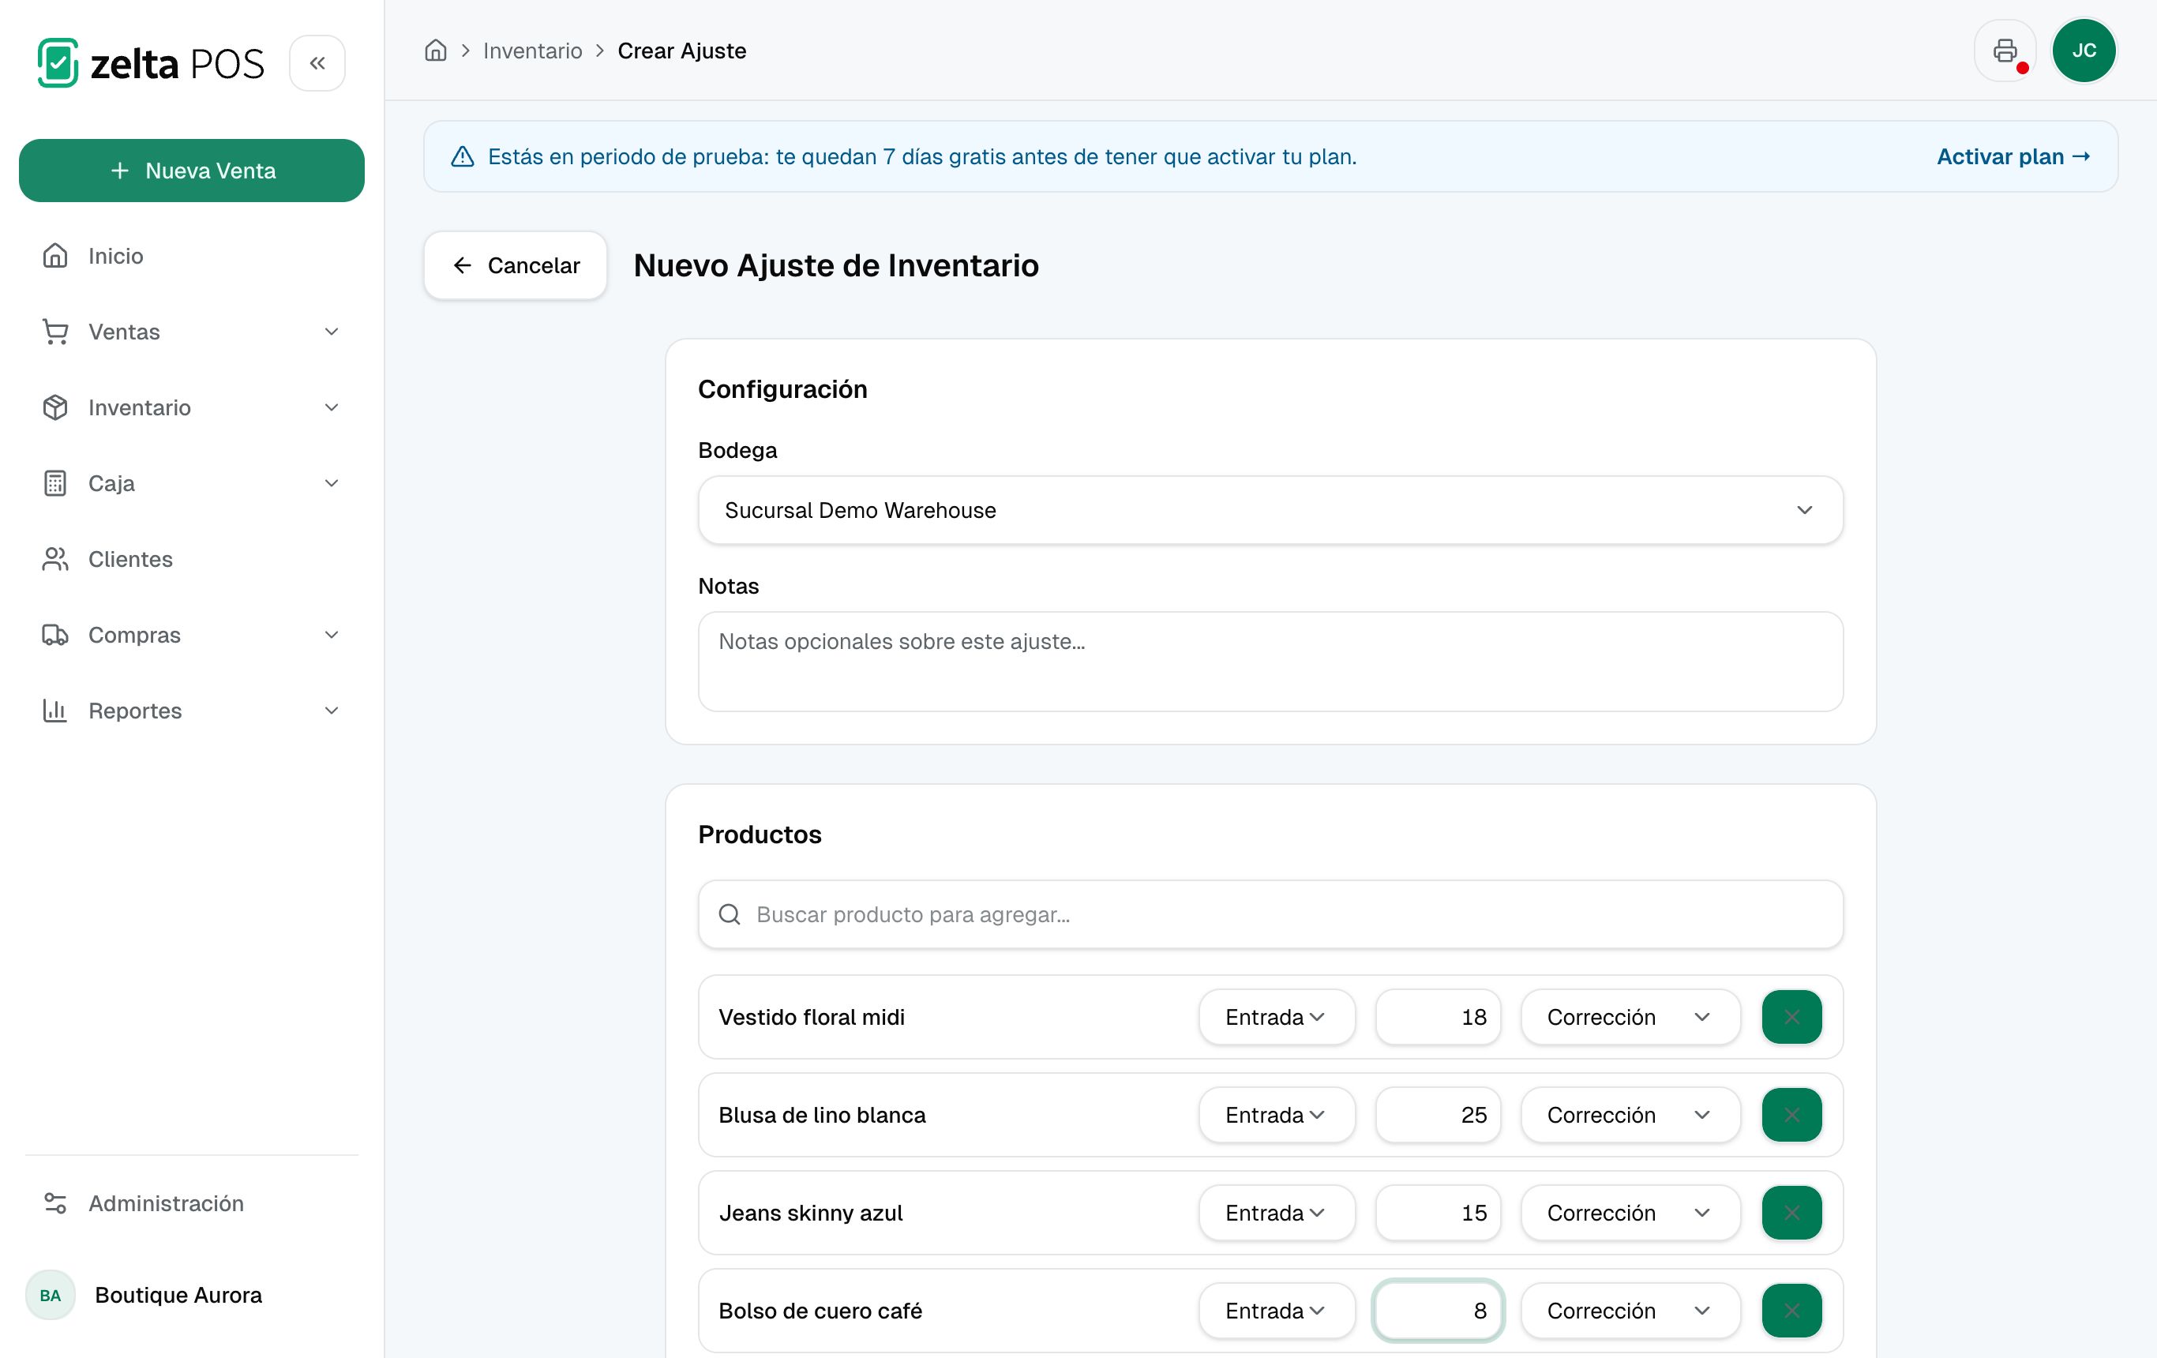Remove Blusa de lino blanca row
2157x1358 pixels.
[1791, 1114]
